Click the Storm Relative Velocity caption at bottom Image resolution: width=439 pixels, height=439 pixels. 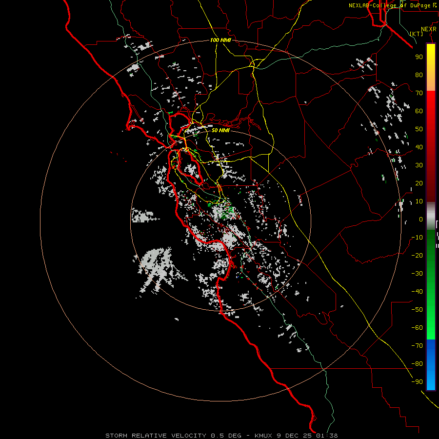point(221,436)
